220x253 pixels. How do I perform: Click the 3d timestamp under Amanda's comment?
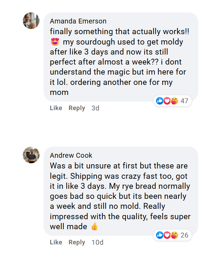[95, 108]
